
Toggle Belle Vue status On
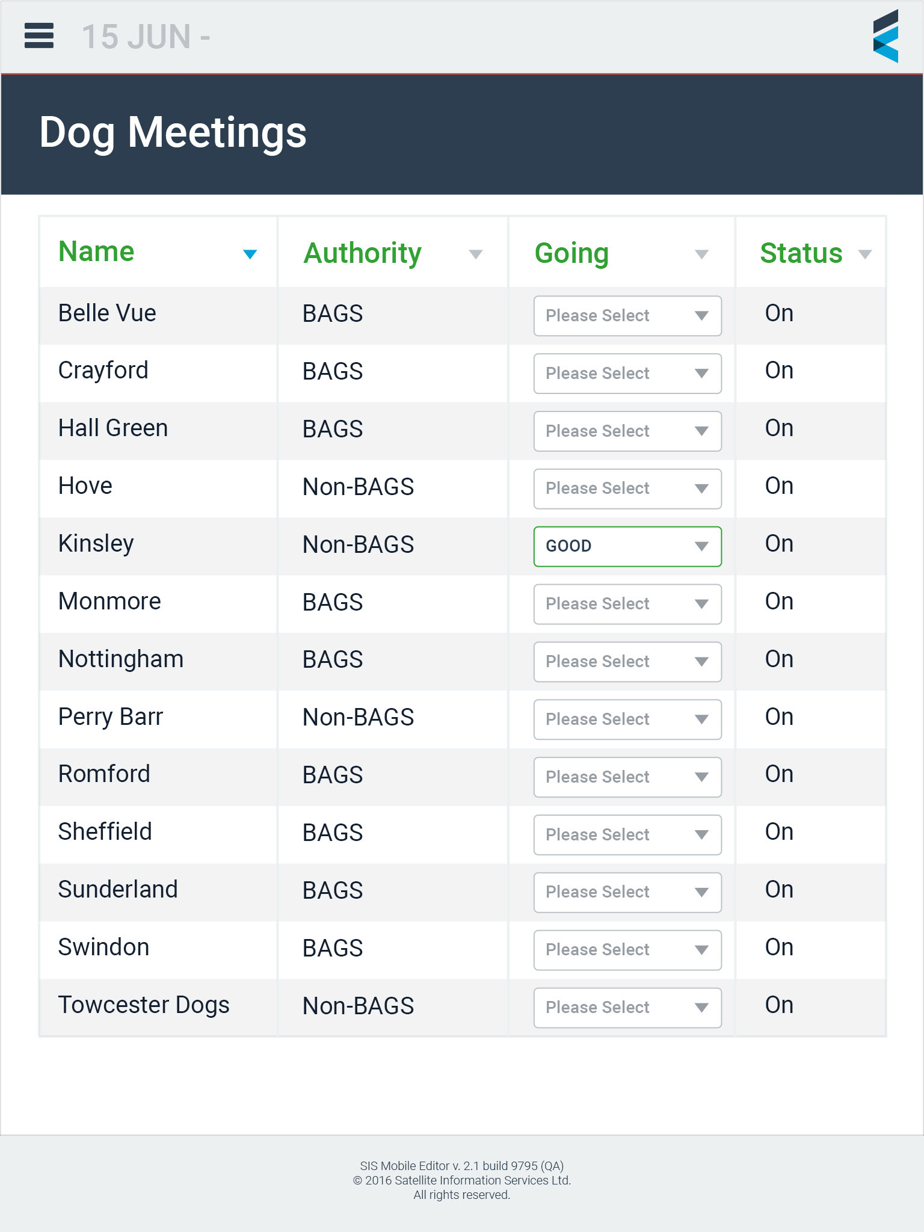pos(779,313)
